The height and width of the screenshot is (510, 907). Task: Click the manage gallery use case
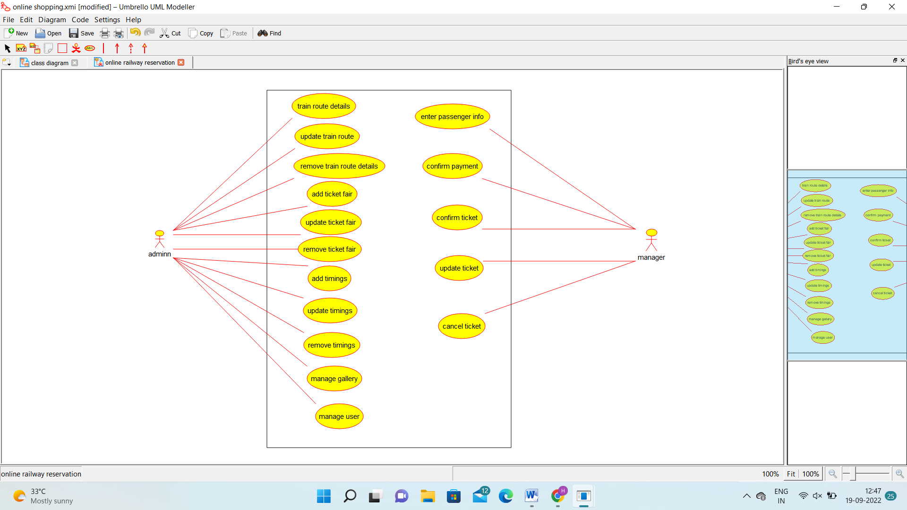334,379
